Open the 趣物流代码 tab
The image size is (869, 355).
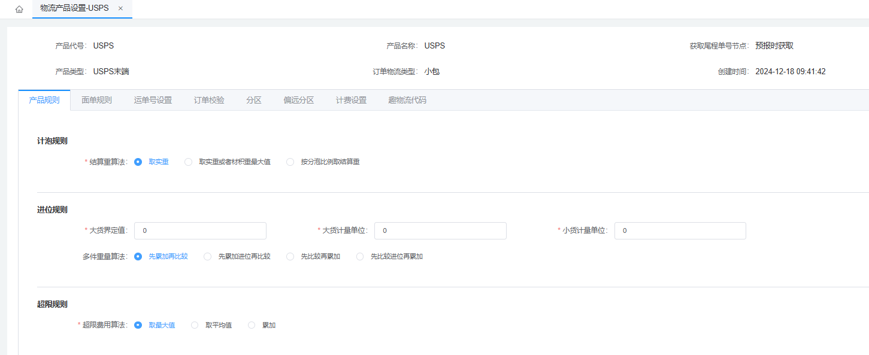click(407, 100)
